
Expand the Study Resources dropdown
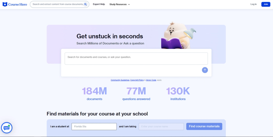120,4
